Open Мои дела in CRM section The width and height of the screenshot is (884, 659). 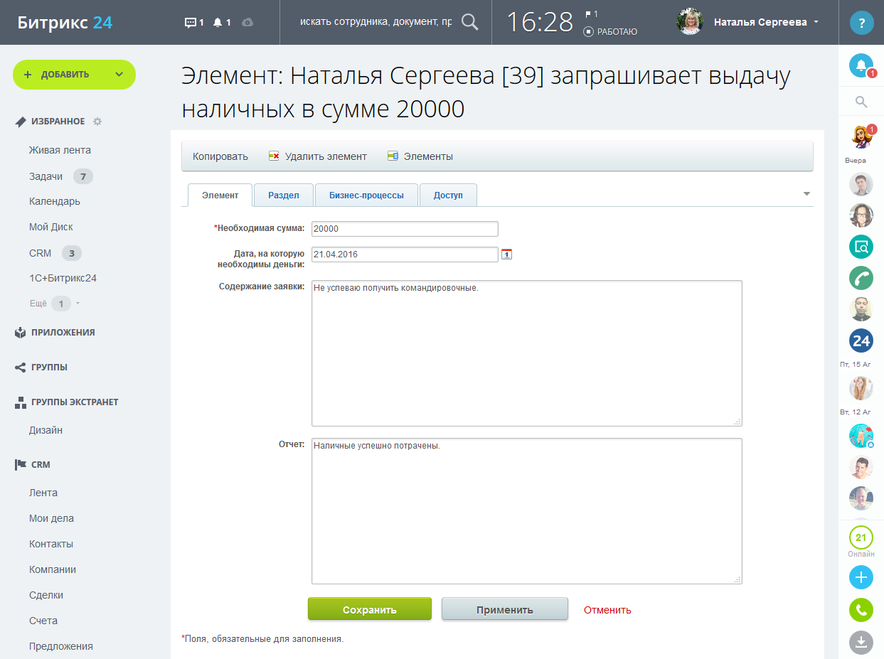click(51, 518)
